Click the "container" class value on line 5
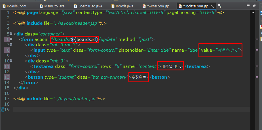This screenshot has width=262, height=130. [x=50, y=34]
